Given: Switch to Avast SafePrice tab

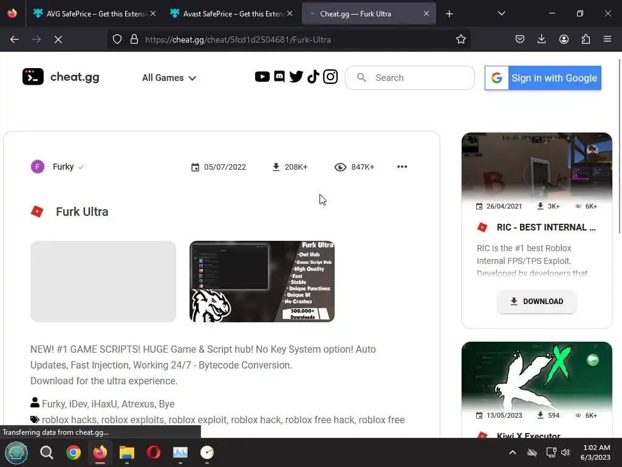Looking at the screenshot, I should coord(232,13).
